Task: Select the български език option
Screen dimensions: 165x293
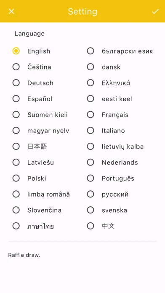Action: [90, 51]
